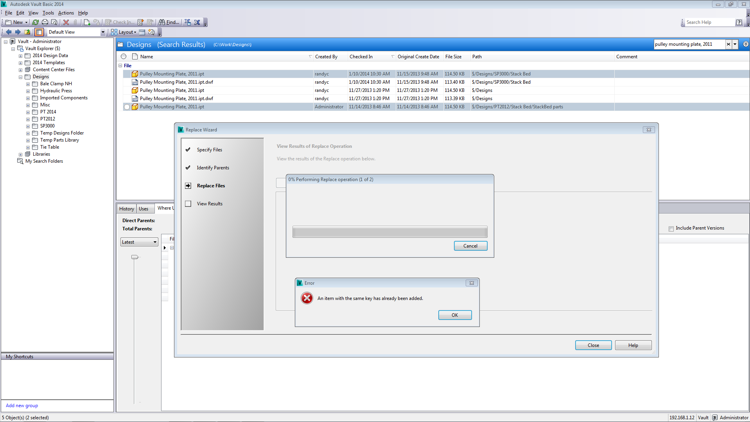
Task: Click the first Pulley Mounting Plate ipt file icon
Action: tap(135, 74)
